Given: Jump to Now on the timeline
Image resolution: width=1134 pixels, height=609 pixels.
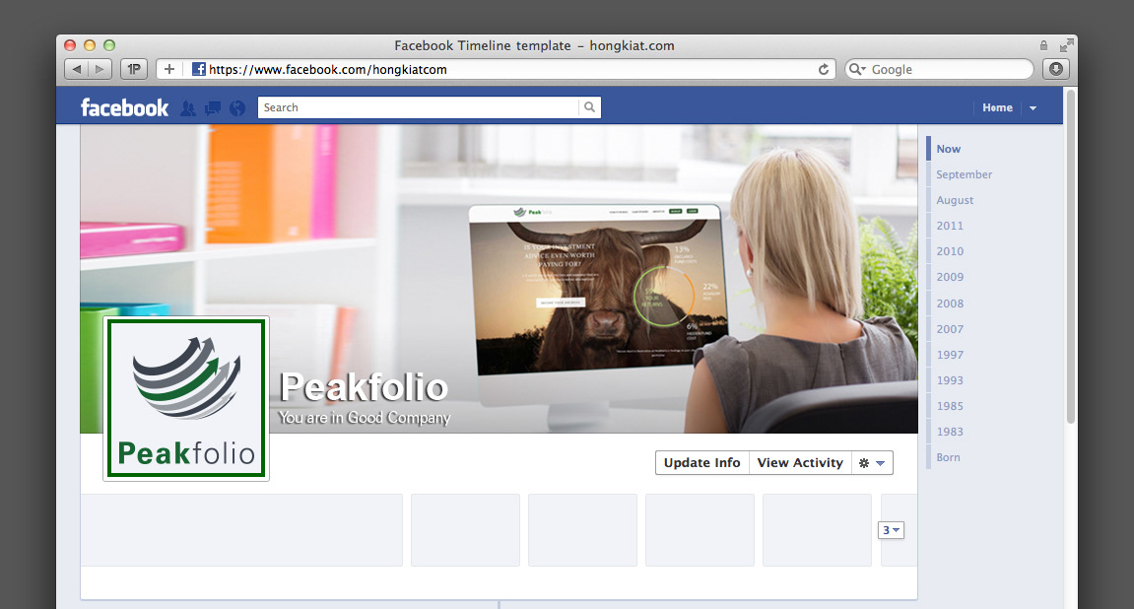Looking at the screenshot, I should [x=948, y=149].
